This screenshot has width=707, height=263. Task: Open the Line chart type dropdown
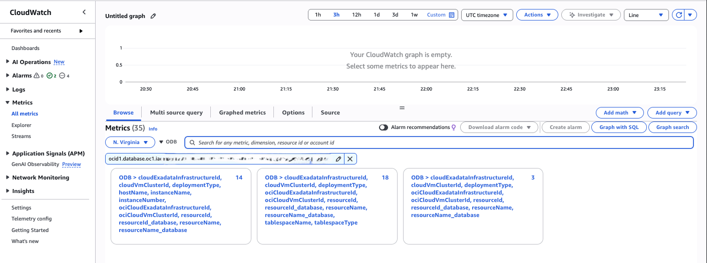pyautogui.click(x=646, y=15)
